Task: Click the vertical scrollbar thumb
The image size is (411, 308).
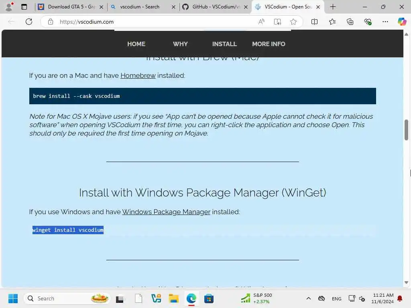Action: coord(406,130)
